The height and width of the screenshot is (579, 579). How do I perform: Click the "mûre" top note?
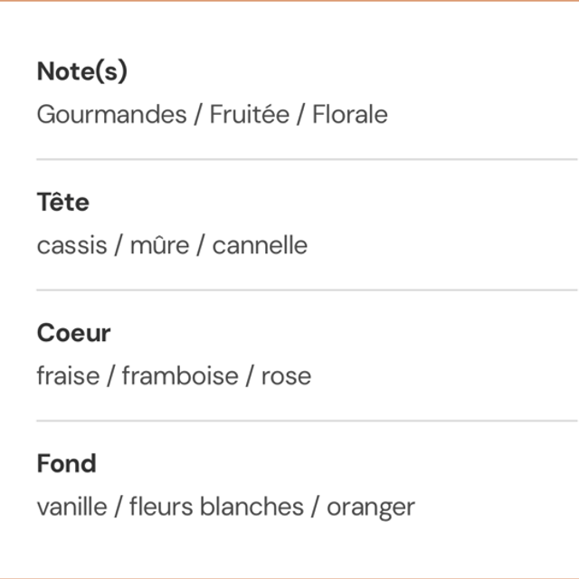click(159, 245)
